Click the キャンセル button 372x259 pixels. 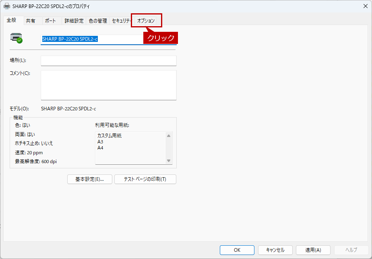click(x=275, y=250)
